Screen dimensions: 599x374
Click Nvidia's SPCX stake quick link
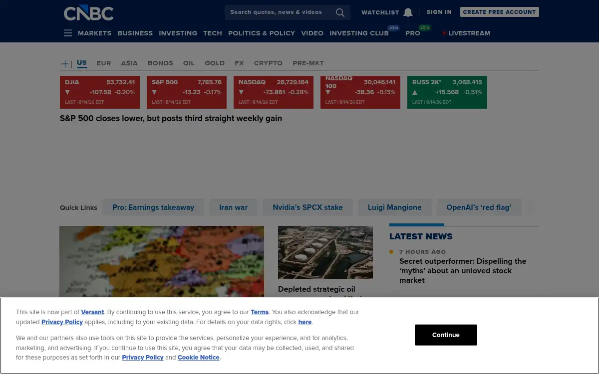(x=307, y=207)
